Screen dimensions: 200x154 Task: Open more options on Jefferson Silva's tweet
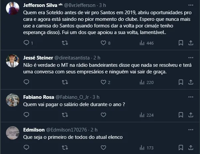(x=190, y=6)
